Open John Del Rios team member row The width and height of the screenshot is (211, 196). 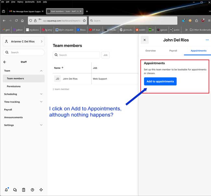(95, 79)
